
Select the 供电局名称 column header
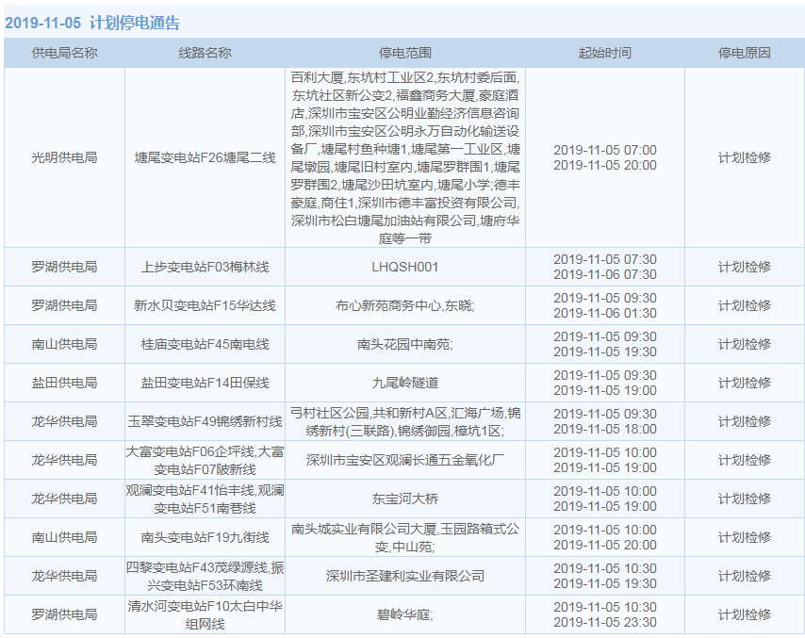(x=64, y=53)
